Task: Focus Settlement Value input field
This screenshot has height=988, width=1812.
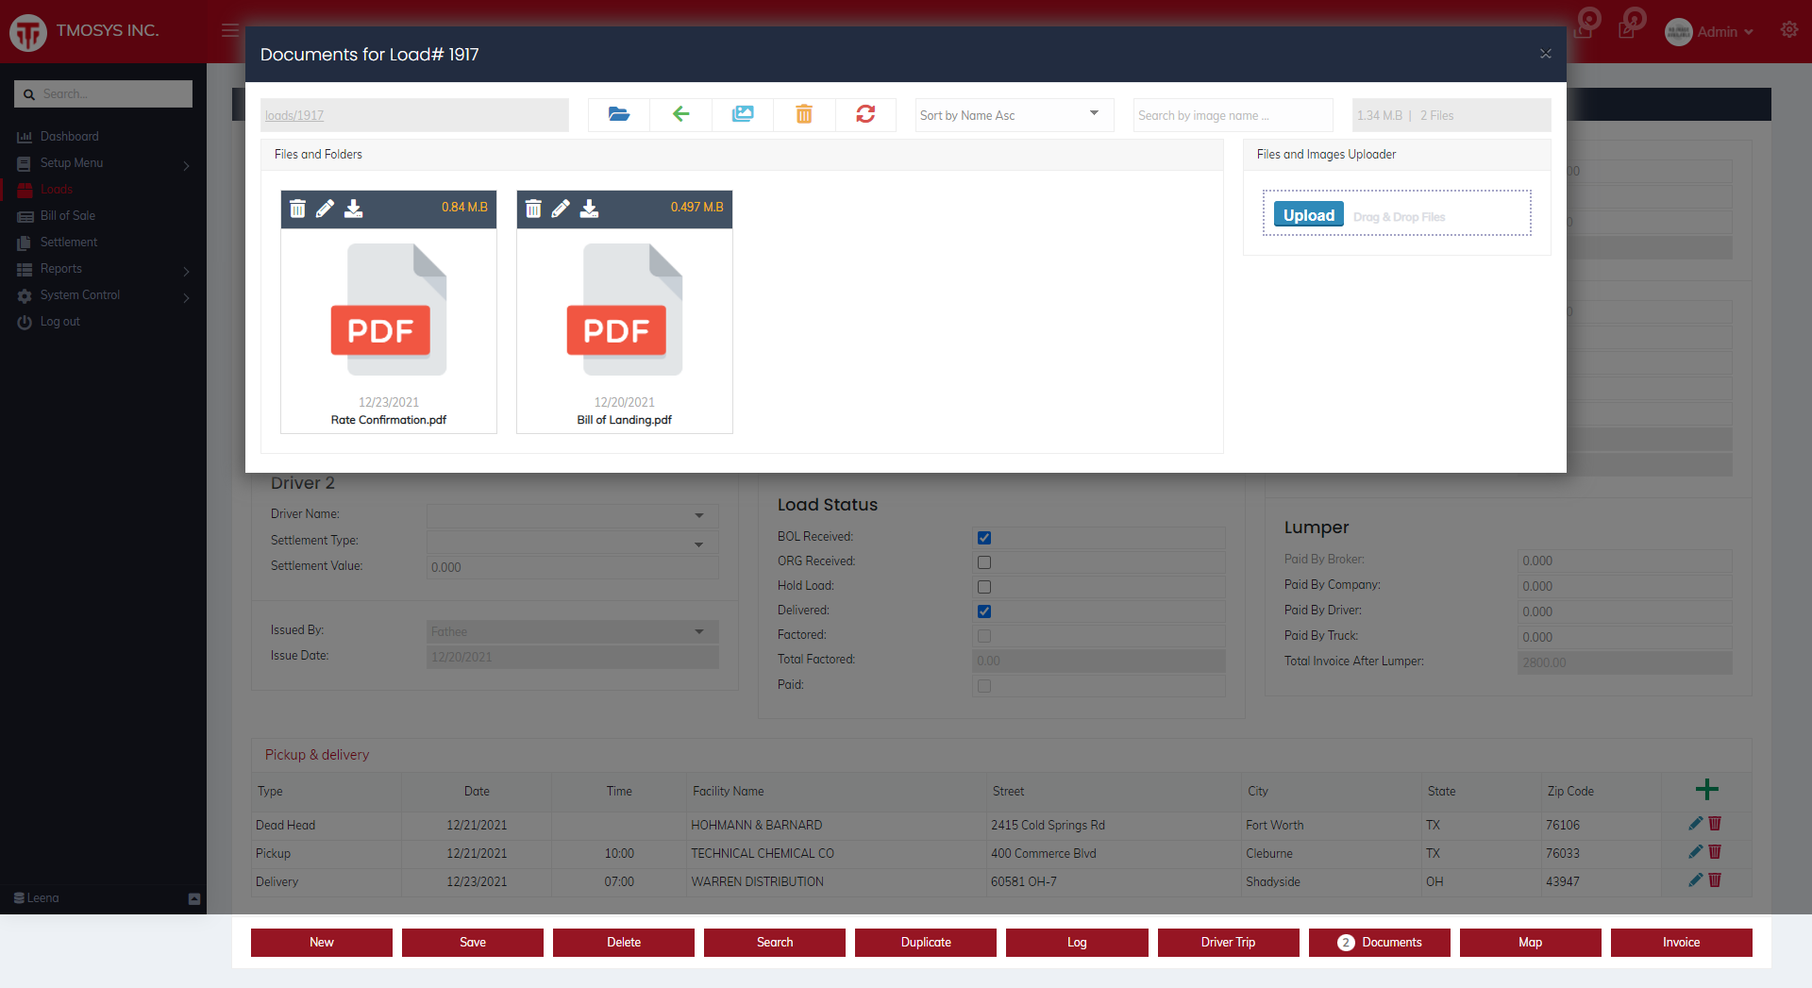Action: pyautogui.click(x=573, y=567)
